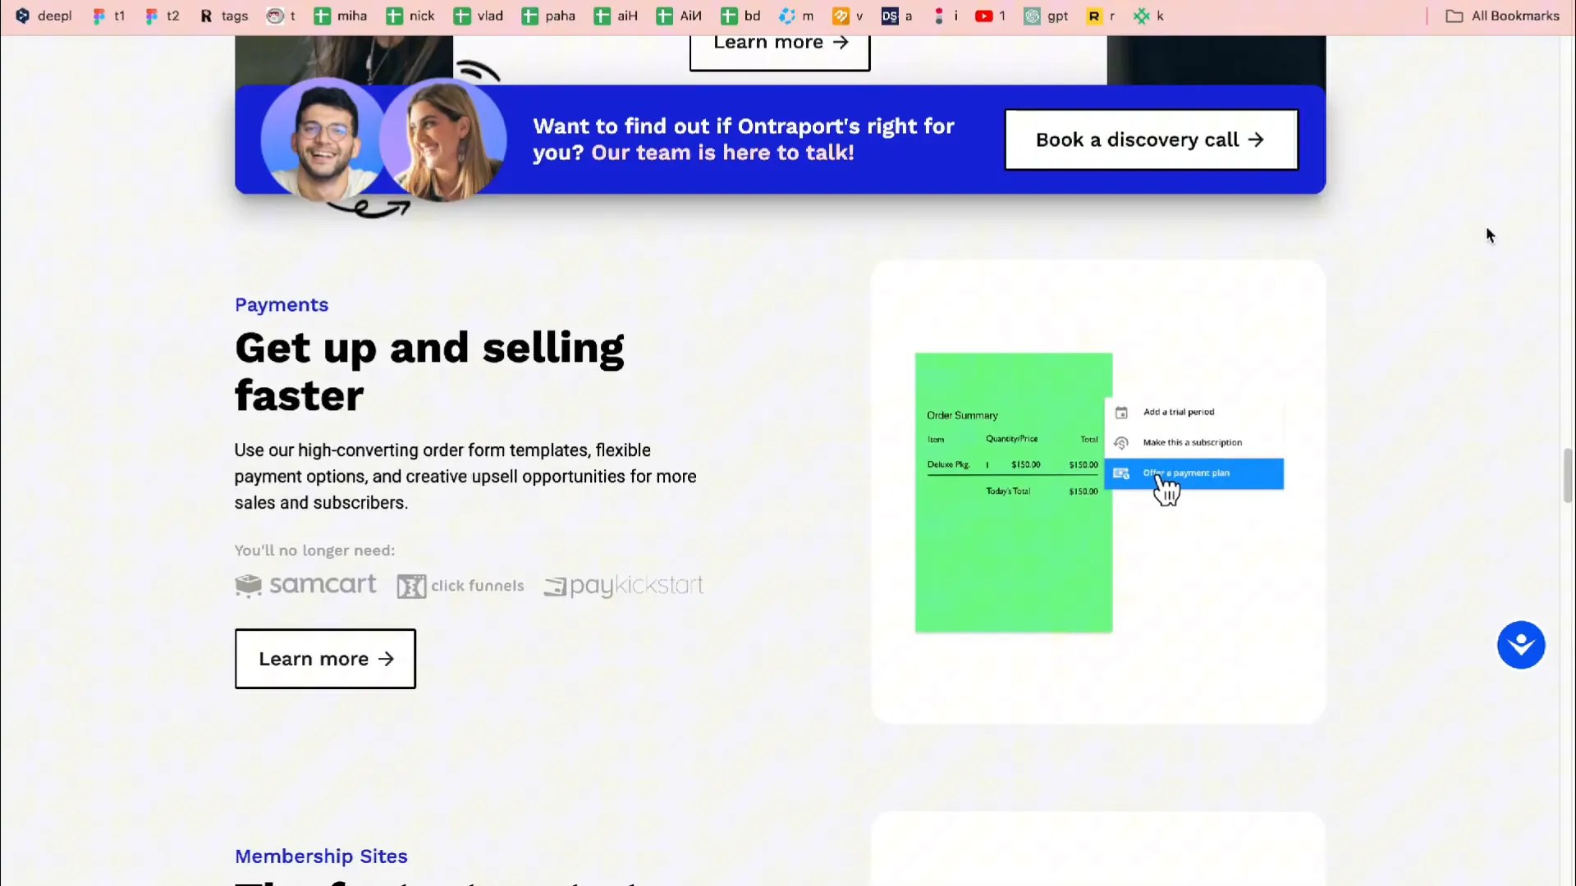Select Make this a subscription option
This screenshot has height=886, width=1576.
click(x=1191, y=441)
